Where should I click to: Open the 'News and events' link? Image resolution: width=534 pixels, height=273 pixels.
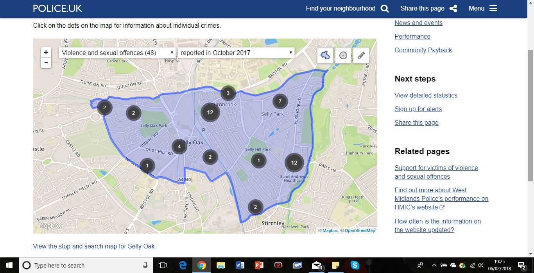(418, 23)
